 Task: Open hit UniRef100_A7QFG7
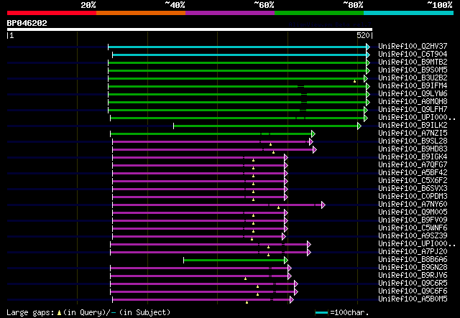(x=413, y=164)
